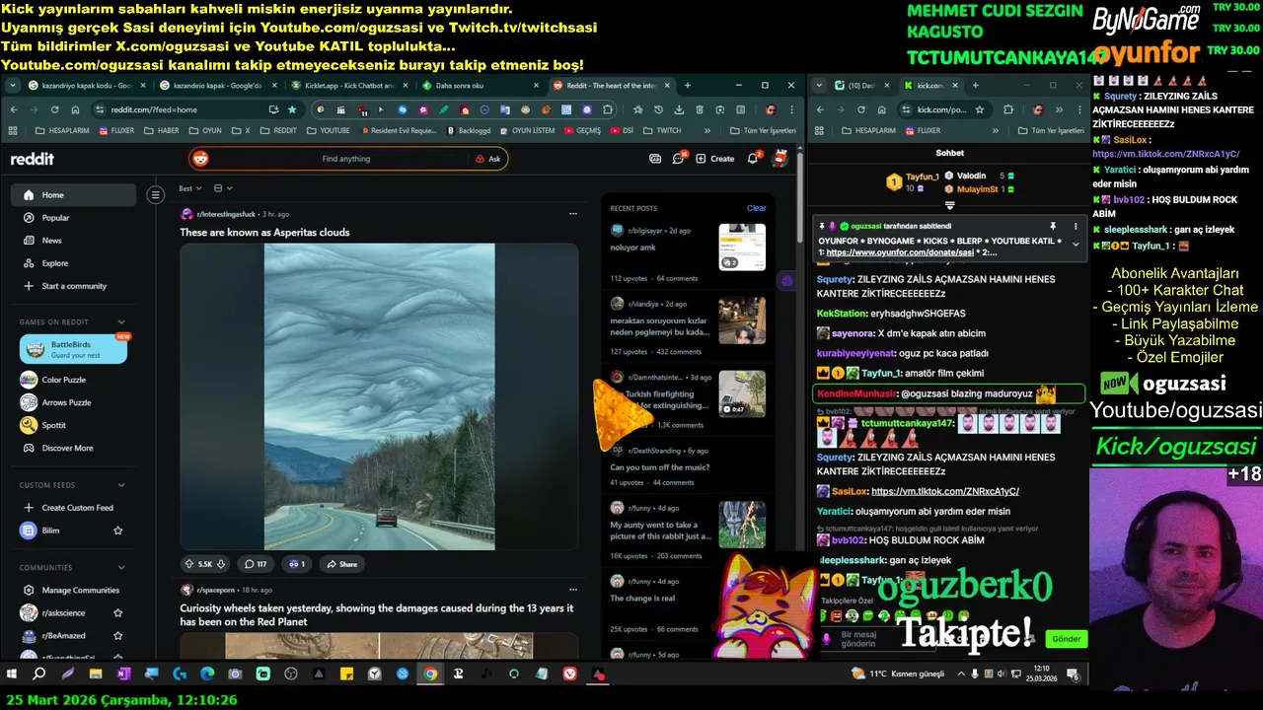The height and width of the screenshot is (710, 1263).
Task: Click Create post button
Action: [x=714, y=159]
